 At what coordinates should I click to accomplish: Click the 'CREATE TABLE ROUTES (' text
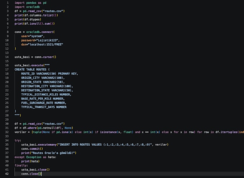pos(32,70)
